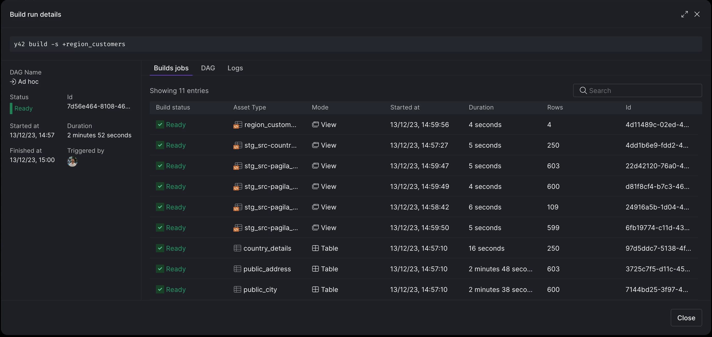Click the table icon beside public_address
The image size is (712, 337).
click(x=237, y=269)
